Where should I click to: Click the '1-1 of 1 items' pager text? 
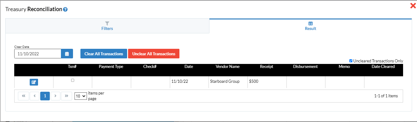pos(386,96)
